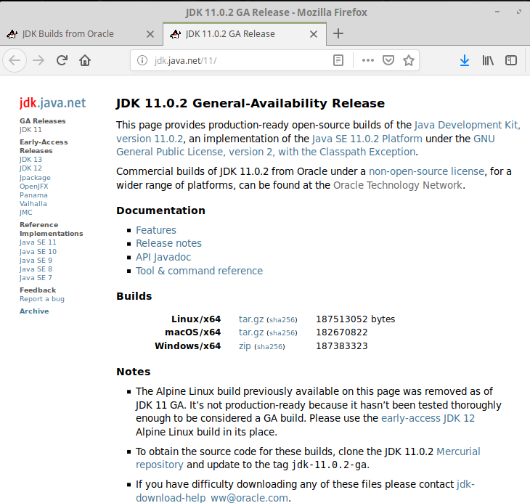Screen dimensions: 530x503
Task: Open JDK 13 early-access link
Action: coord(30,160)
